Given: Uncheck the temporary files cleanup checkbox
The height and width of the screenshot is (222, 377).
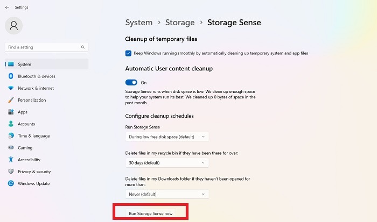Looking at the screenshot, I should [x=128, y=53].
